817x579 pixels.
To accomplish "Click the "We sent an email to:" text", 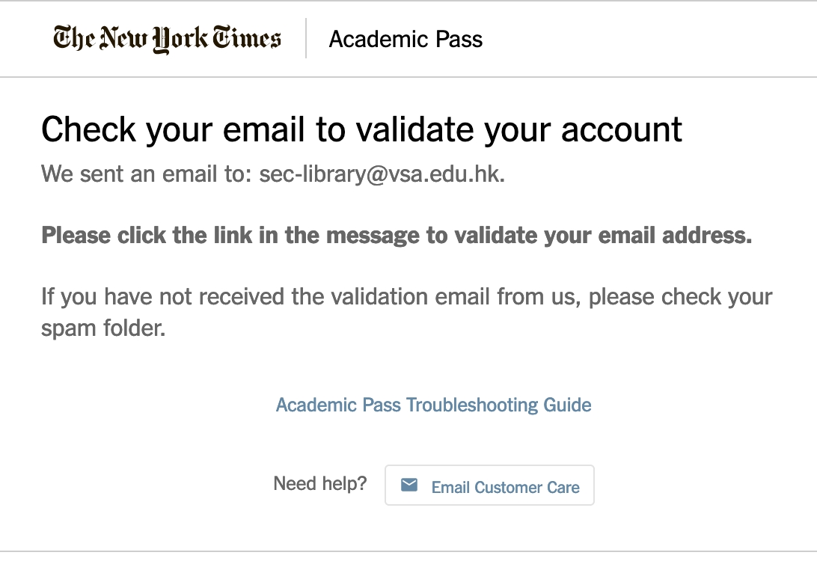I will (x=147, y=174).
